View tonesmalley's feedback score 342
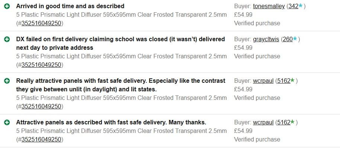 pyautogui.click(x=293, y=6)
